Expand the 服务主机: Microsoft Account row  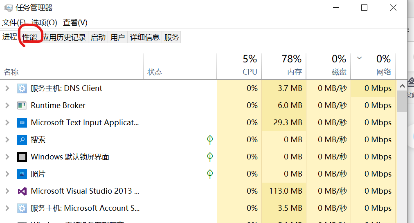7,208
